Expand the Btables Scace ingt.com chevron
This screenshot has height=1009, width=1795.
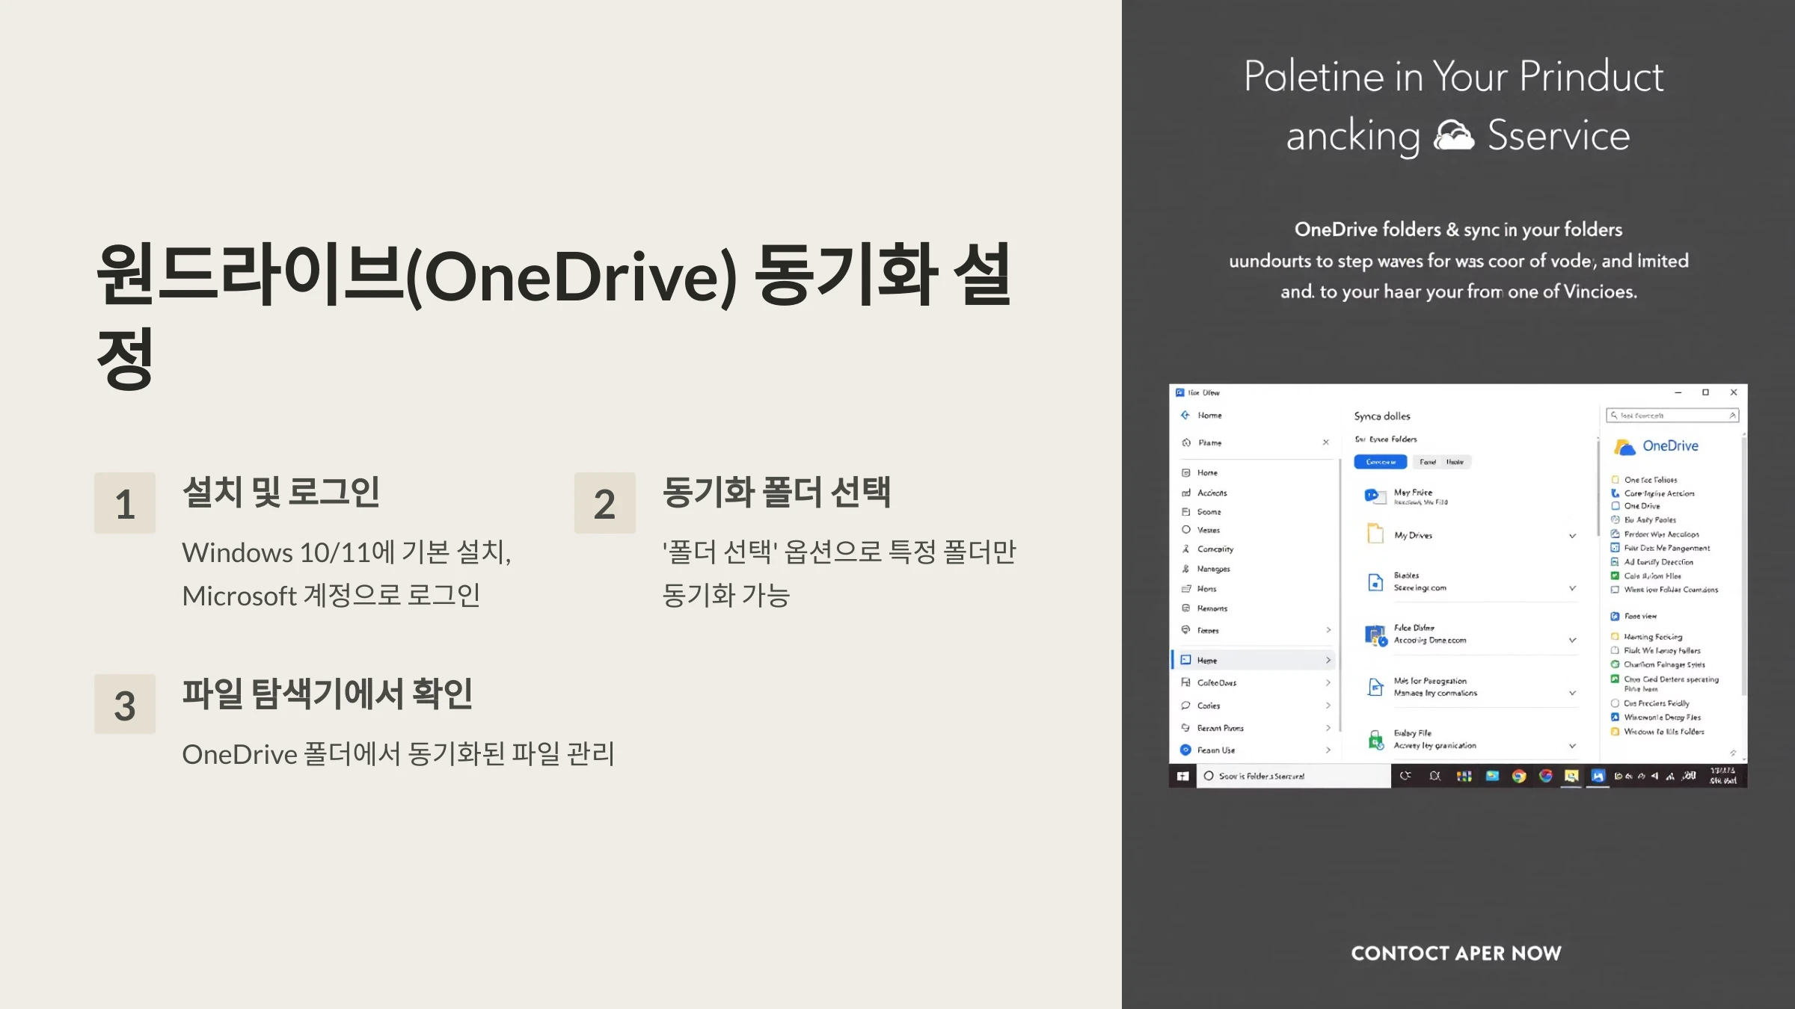[1572, 588]
